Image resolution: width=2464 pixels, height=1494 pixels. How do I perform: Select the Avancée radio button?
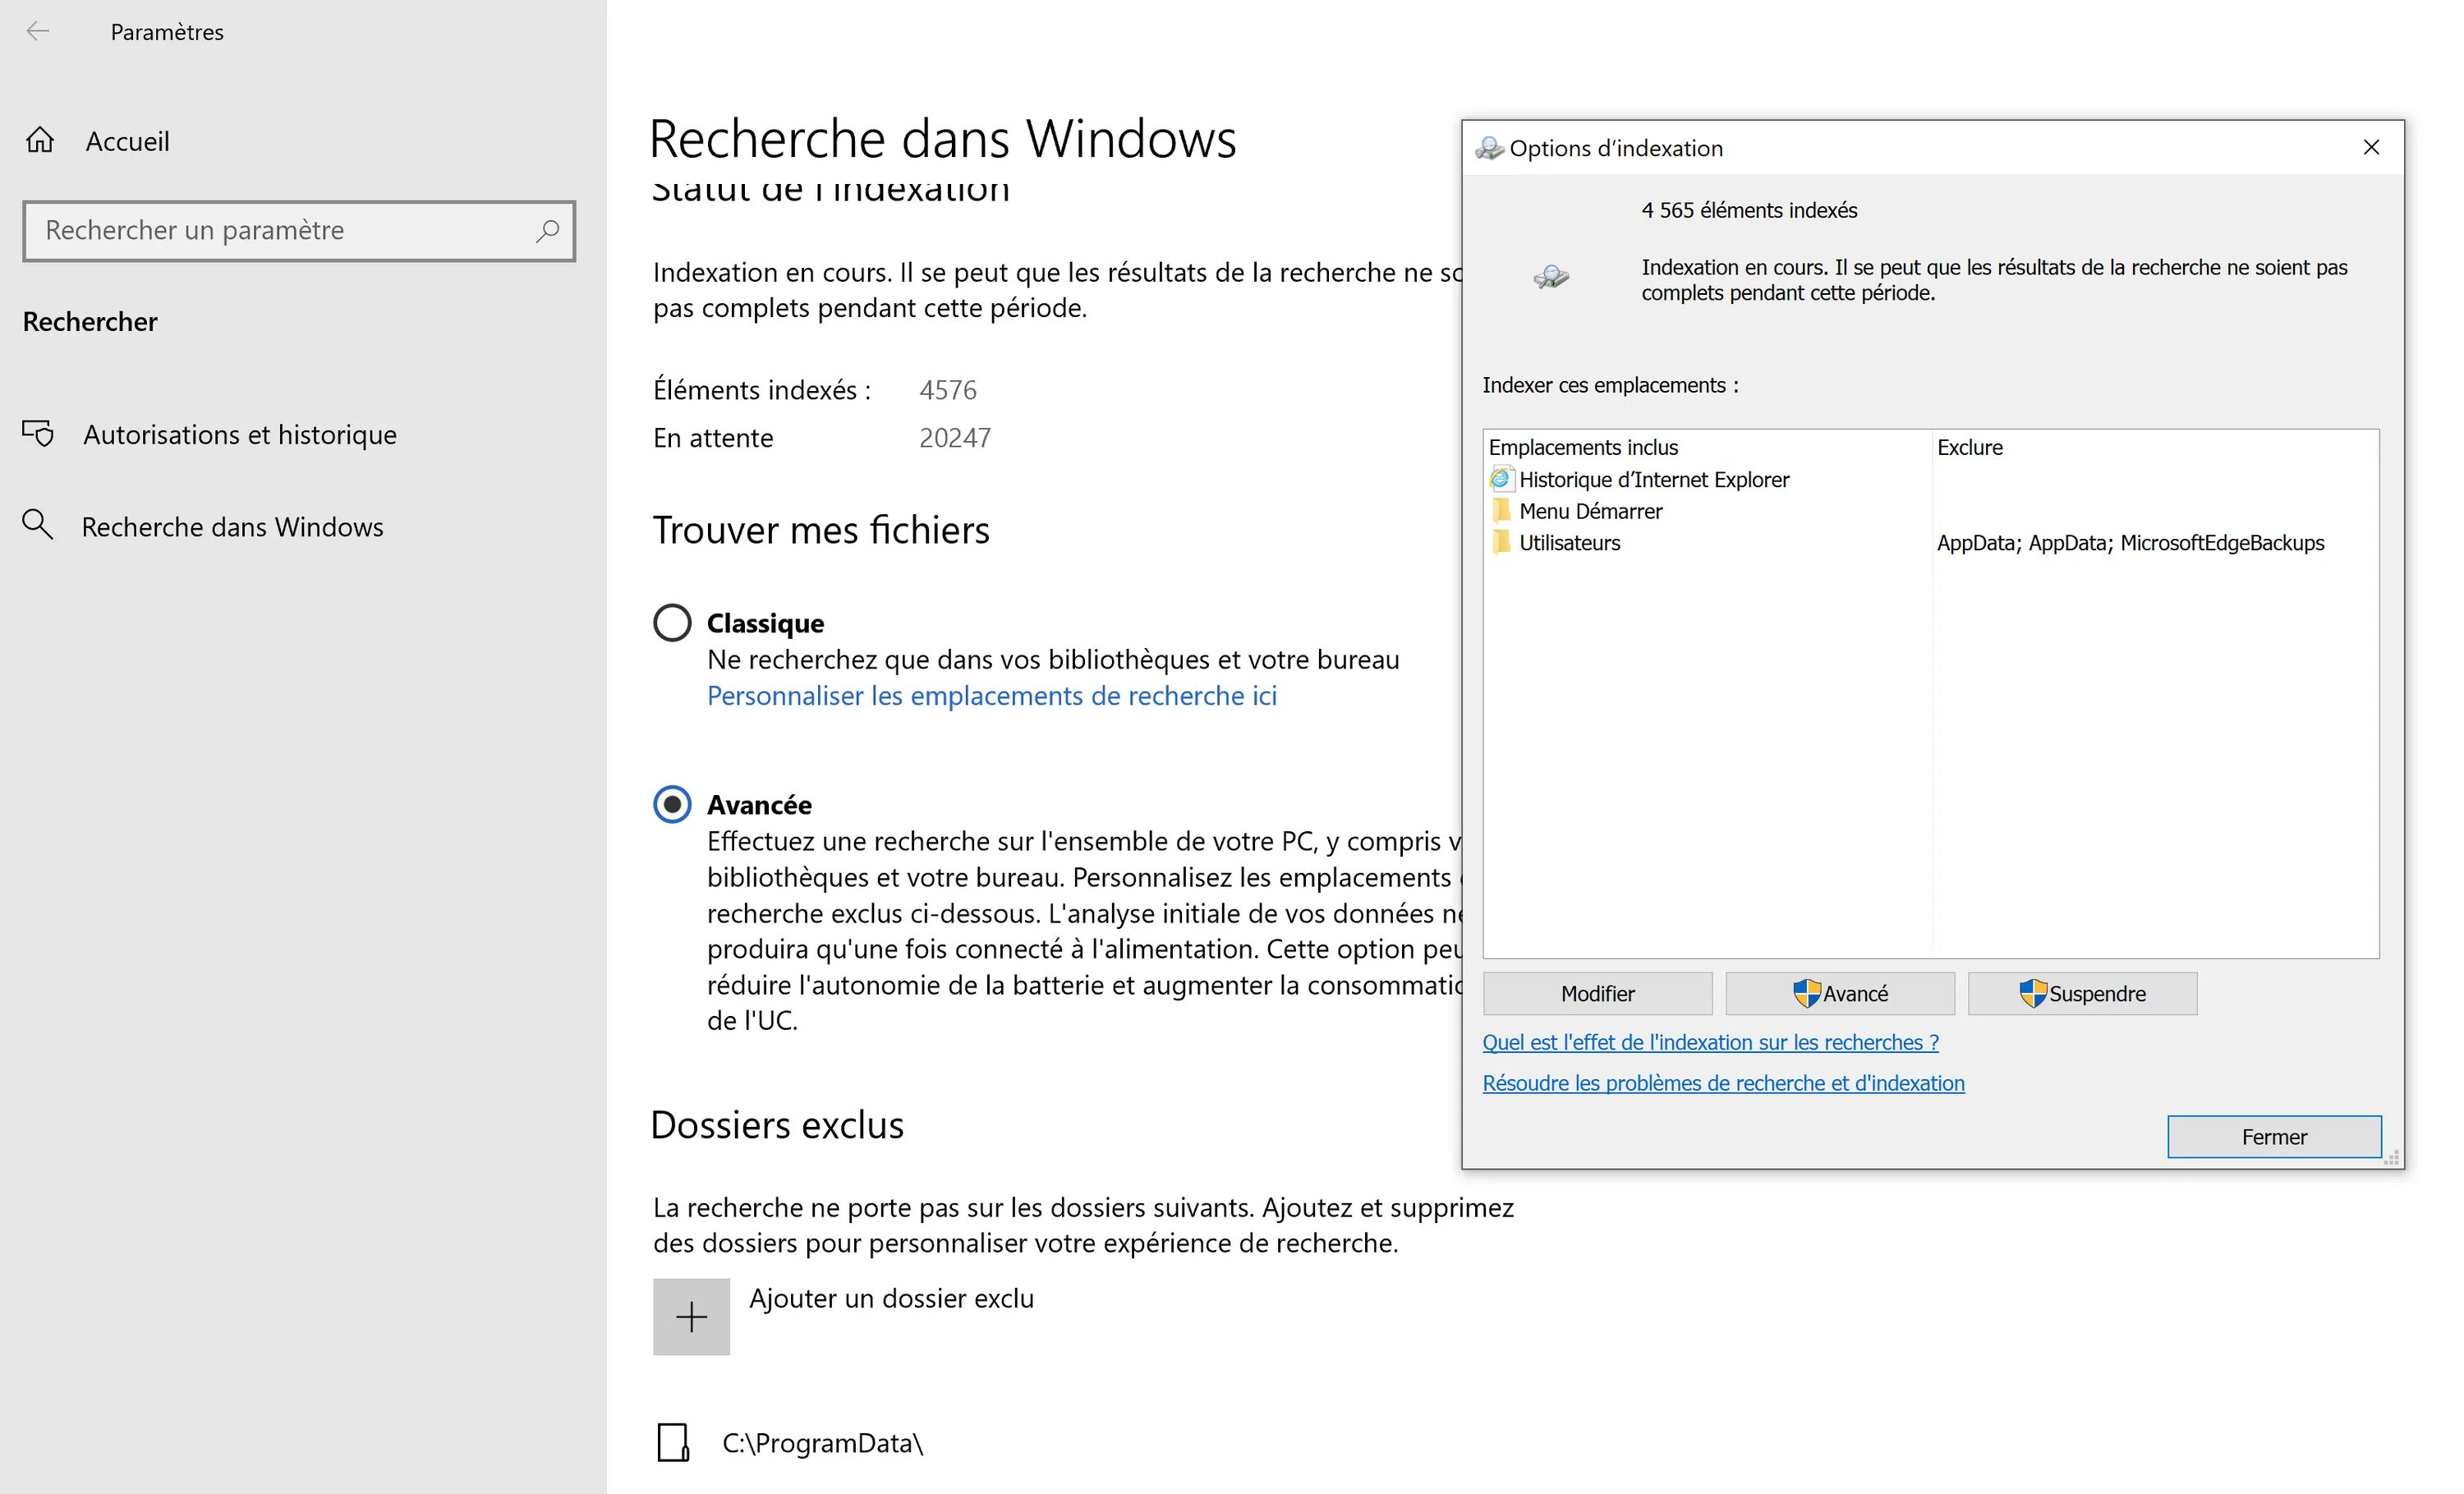[672, 804]
